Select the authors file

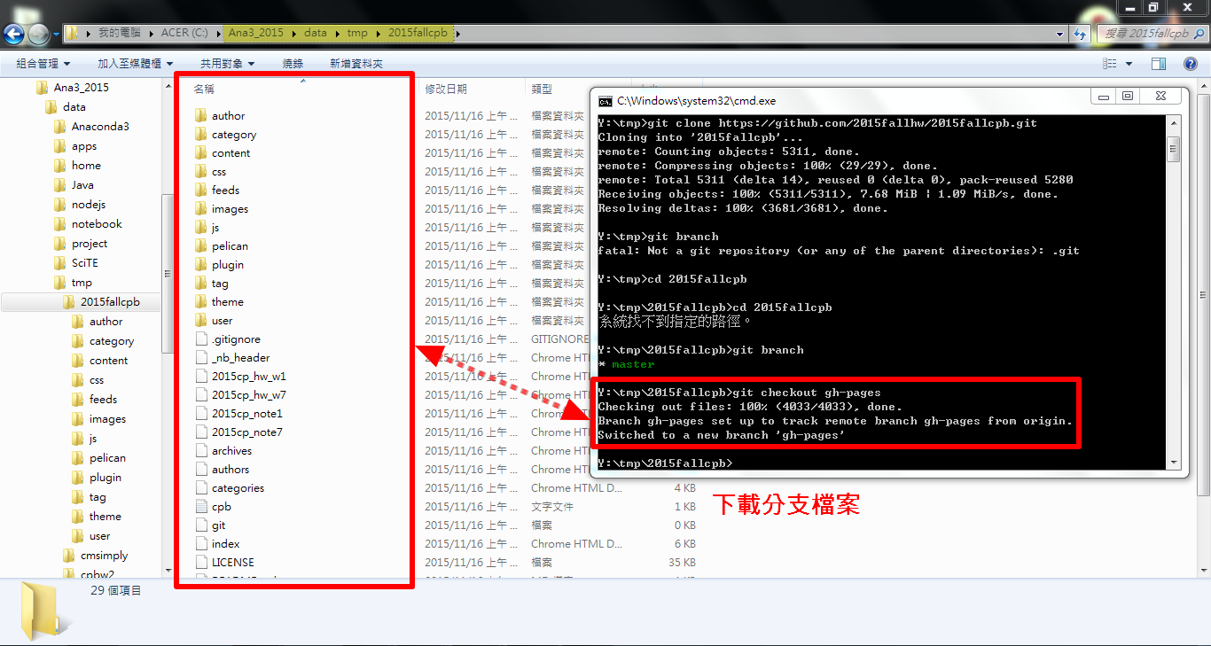(230, 470)
